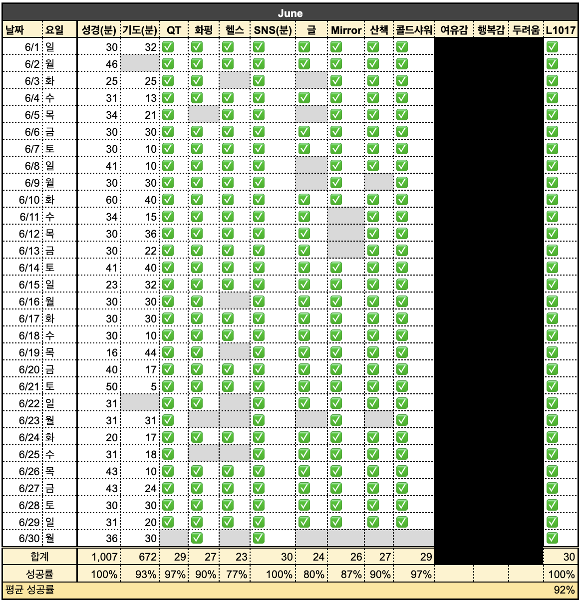This screenshot has height=602, width=581.
Task: Select the 6/15 date cell
Action: pos(22,285)
